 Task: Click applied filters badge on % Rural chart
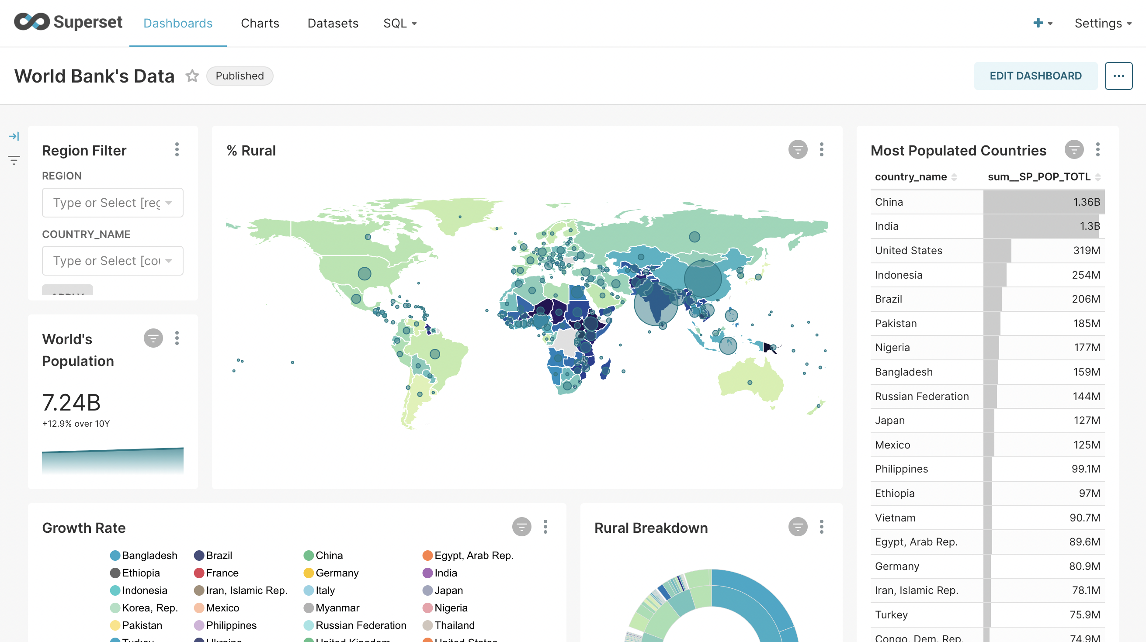point(797,150)
